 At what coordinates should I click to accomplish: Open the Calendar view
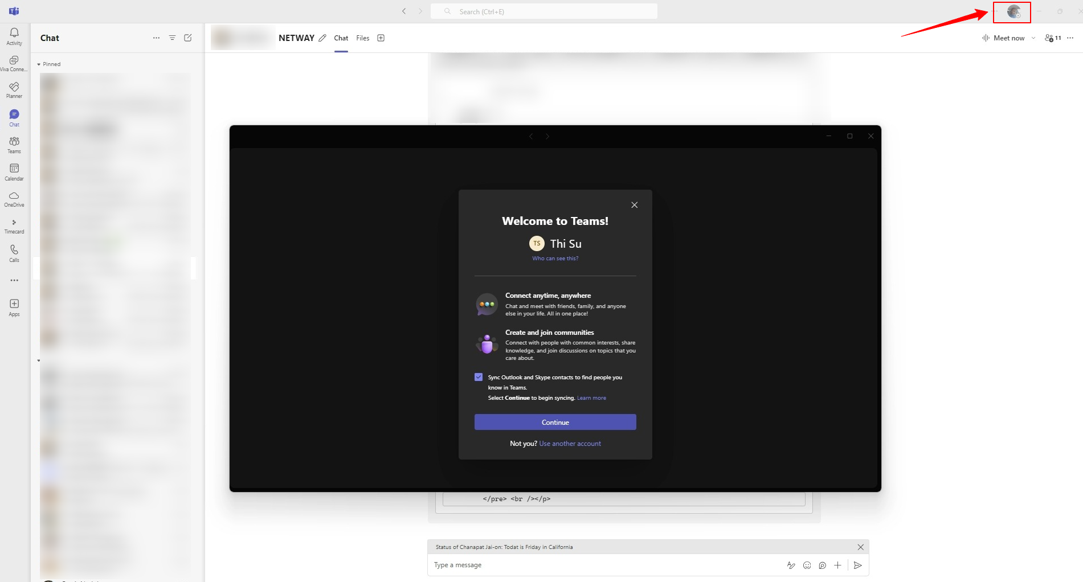14,171
